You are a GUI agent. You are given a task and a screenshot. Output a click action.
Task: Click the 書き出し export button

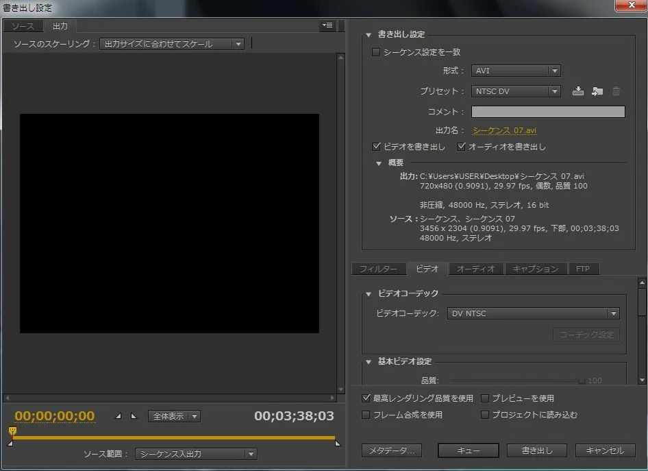pos(537,450)
